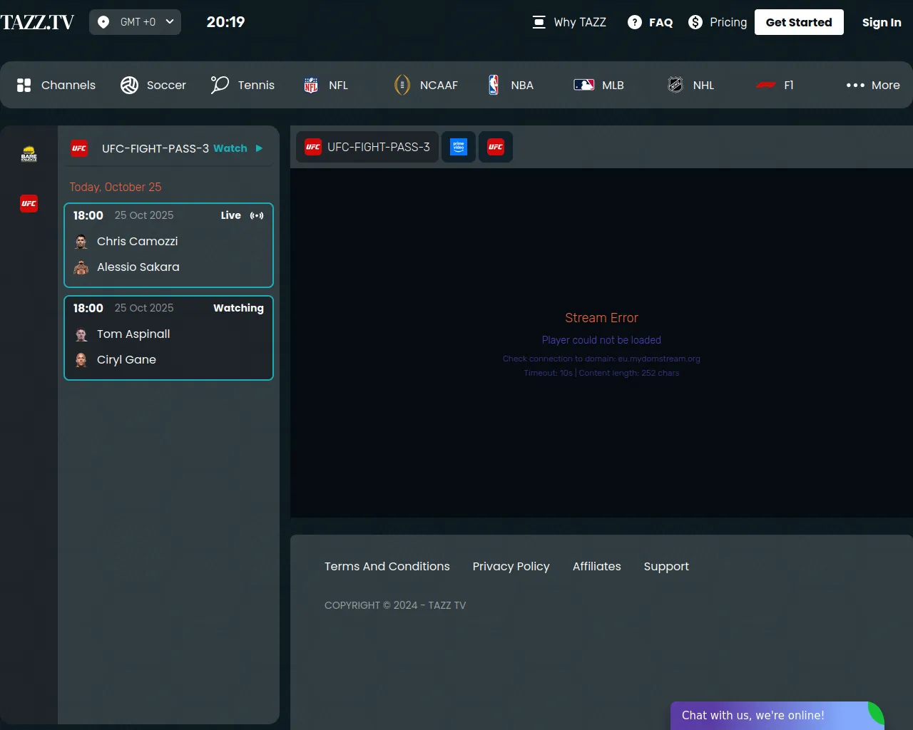The width and height of the screenshot is (913, 730).
Task: Select the UFC-FIGHT-PASS-3 stream tab
Action: (x=367, y=147)
